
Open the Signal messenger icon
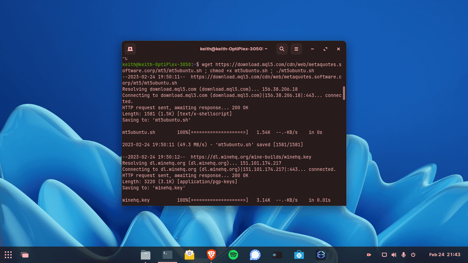coord(255,255)
